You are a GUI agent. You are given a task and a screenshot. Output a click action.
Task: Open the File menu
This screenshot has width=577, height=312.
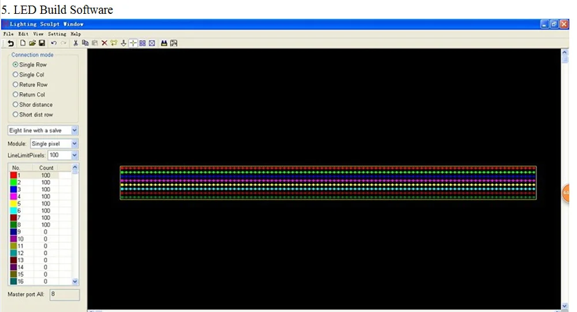pos(8,34)
